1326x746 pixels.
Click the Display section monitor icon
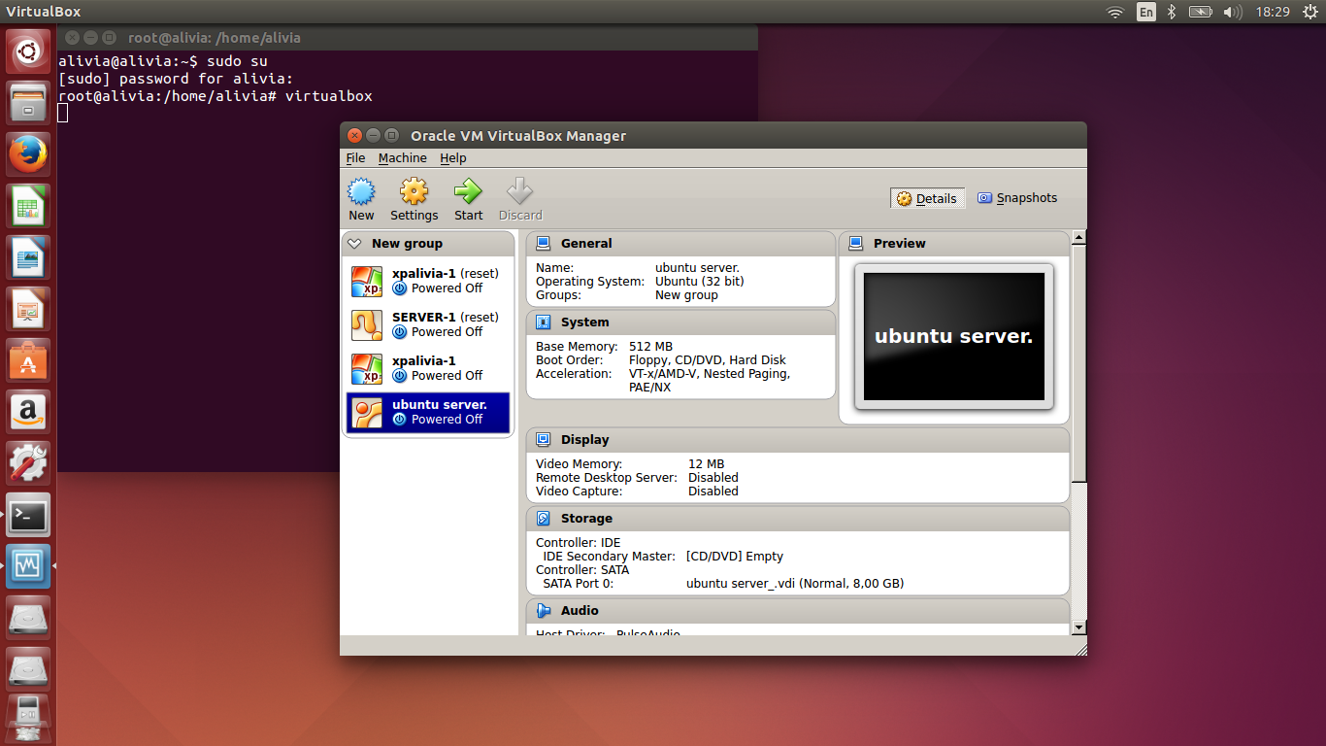pyautogui.click(x=544, y=440)
